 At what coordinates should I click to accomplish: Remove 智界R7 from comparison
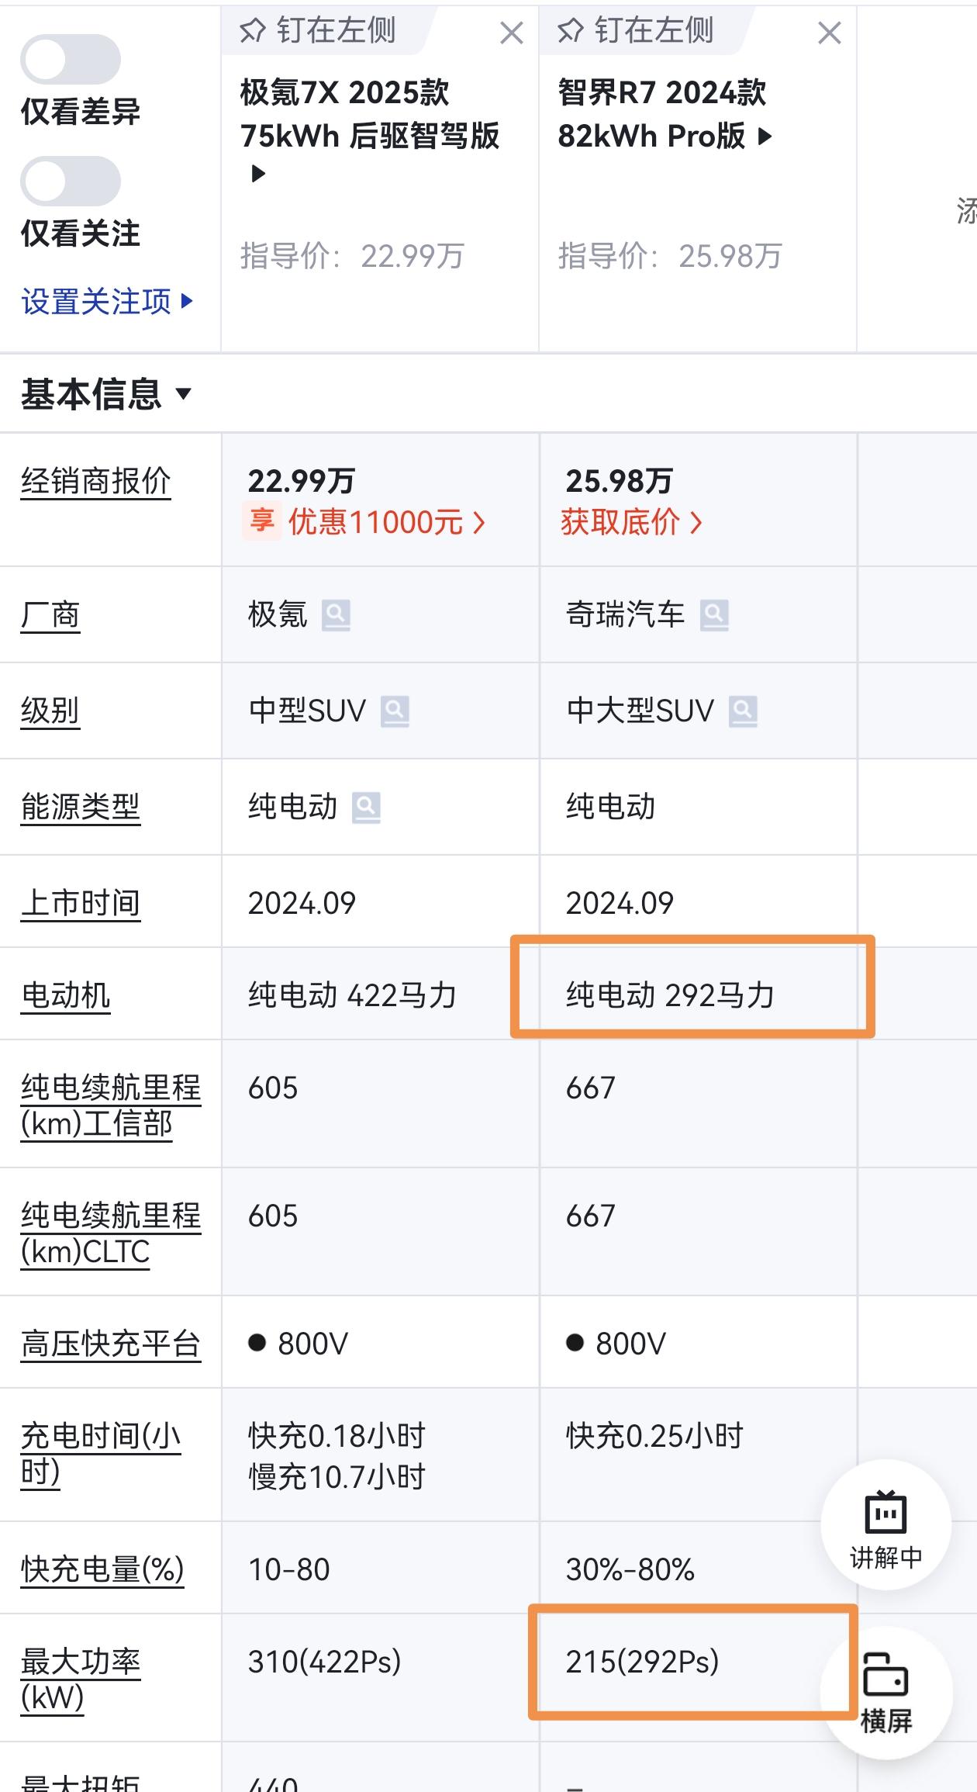(830, 33)
